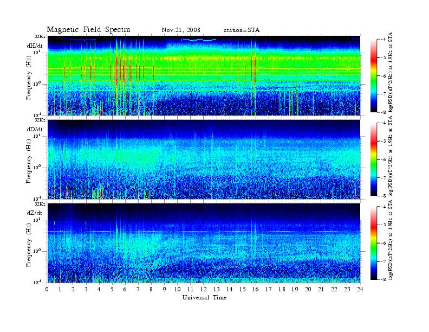Click the color bar beside the dH/dt panel
The width and height of the screenshot is (429, 332).
pyautogui.click(x=373, y=76)
